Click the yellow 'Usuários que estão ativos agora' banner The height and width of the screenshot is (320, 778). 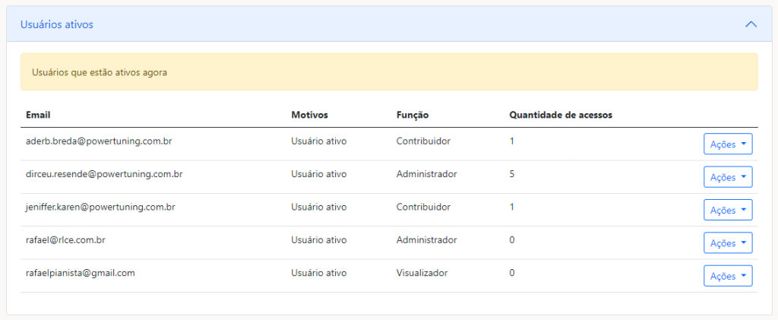(389, 72)
